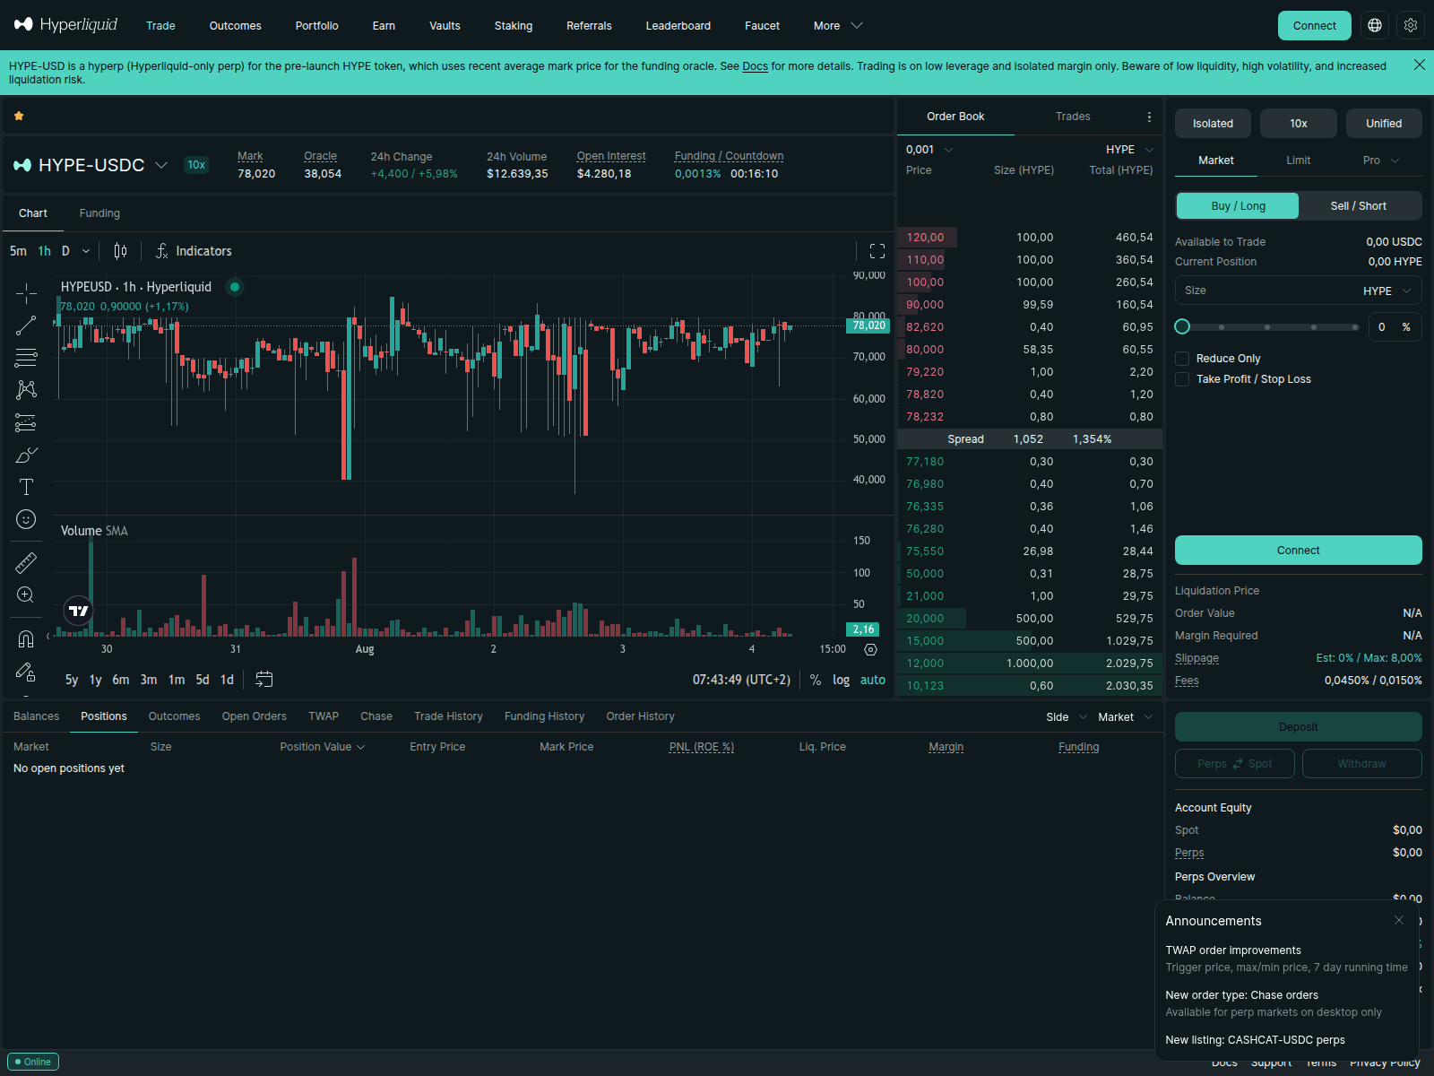Image resolution: width=1434 pixels, height=1076 pixels.
Task: Close the Announcements panel
Action: pyautogui.click(x=1399, y=920)
